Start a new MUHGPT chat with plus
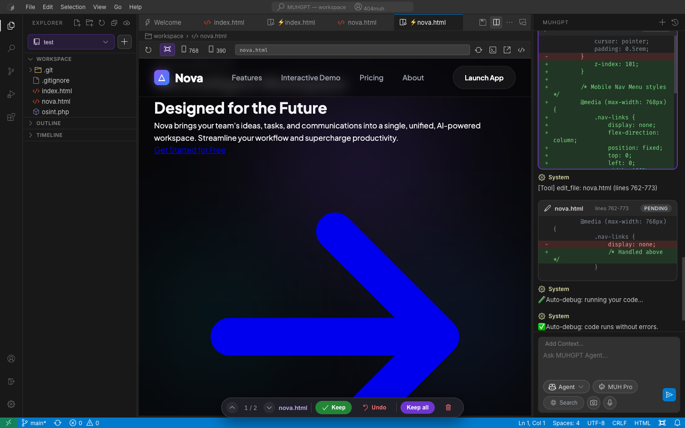The height and width of the screenshot is (428, 685). pyautogui.click(x=662, y=22)
